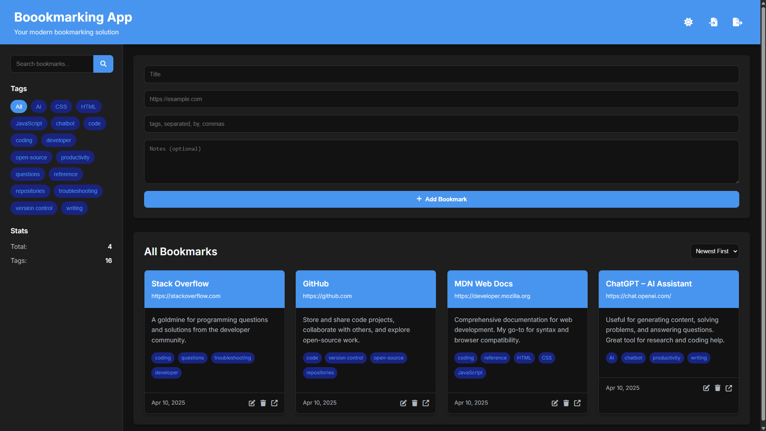This screenshot has width=766, height=431.
Task: Click the productivity tag on ChatGPT card
Action: click(x=666, y=358)
